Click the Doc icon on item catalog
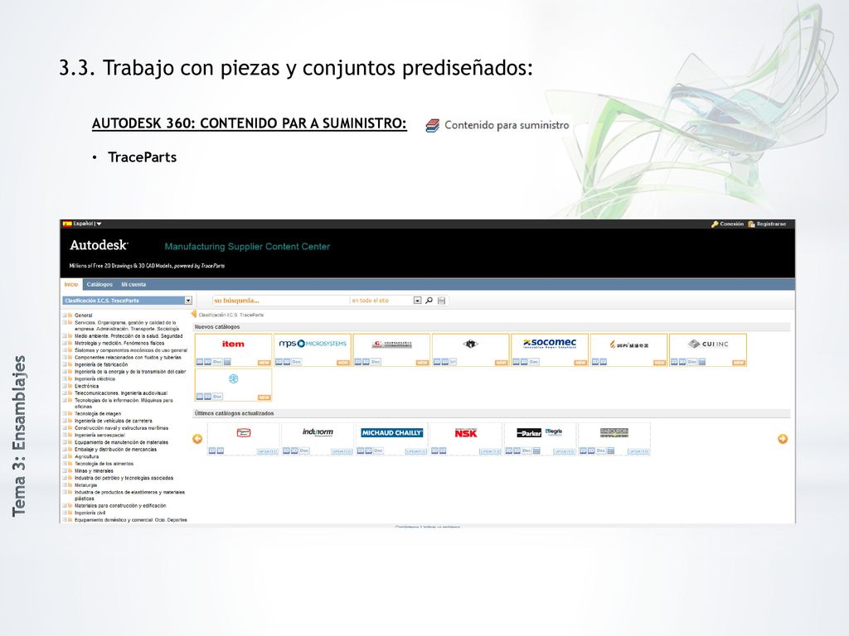The height and width of the screenshot is (636, 849). pyautogui.click(x=217, y=362)
